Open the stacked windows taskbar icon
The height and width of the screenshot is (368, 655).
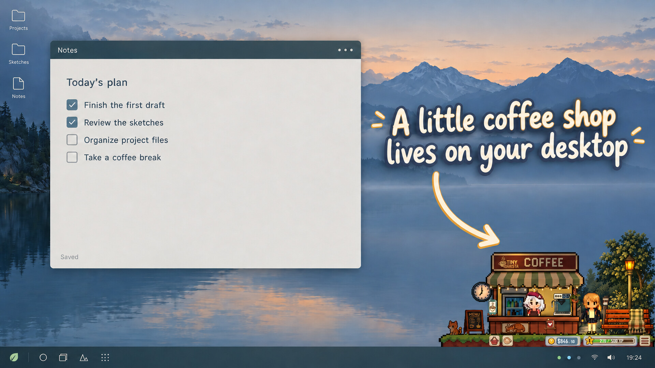click(x=63, y=357)
